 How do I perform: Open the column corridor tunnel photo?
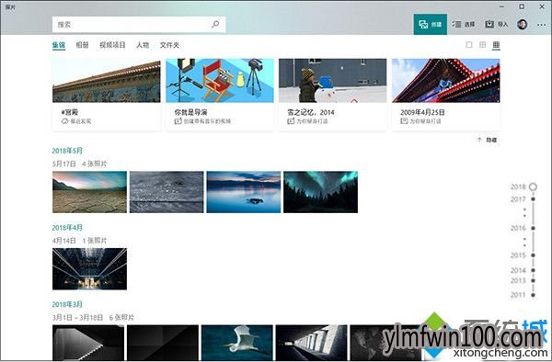point(312,343)
